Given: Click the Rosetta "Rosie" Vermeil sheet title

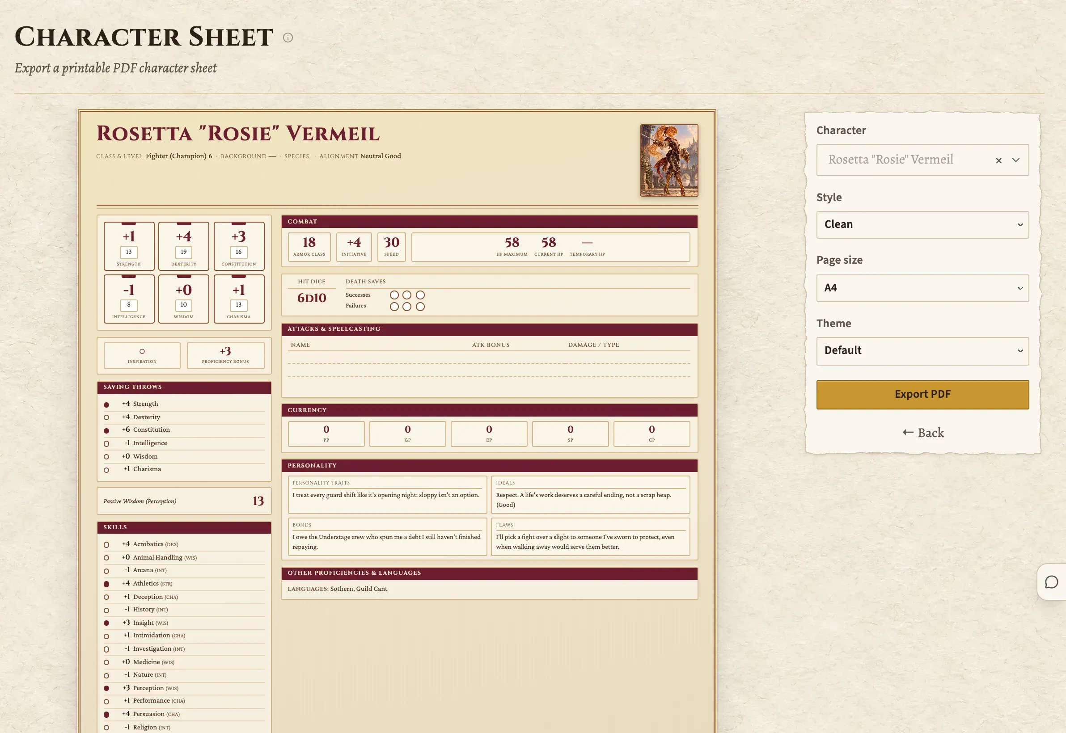Looking at the screenshot, I should pos(238,134).
